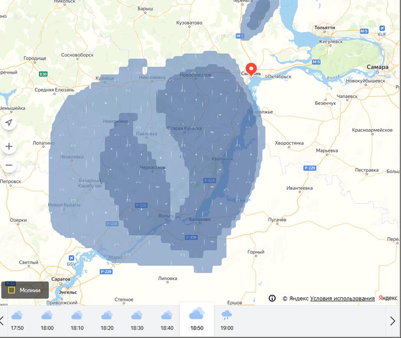Choose the 18:40 timeline marker
The width and height of the screenshot is (401, 338).
(167, 320)
